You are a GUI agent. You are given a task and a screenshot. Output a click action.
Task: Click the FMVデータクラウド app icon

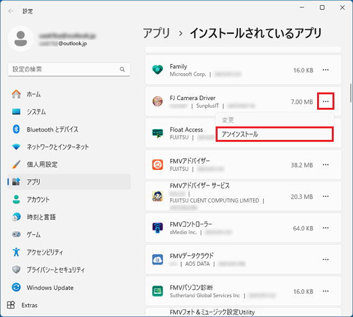point(157,259)
